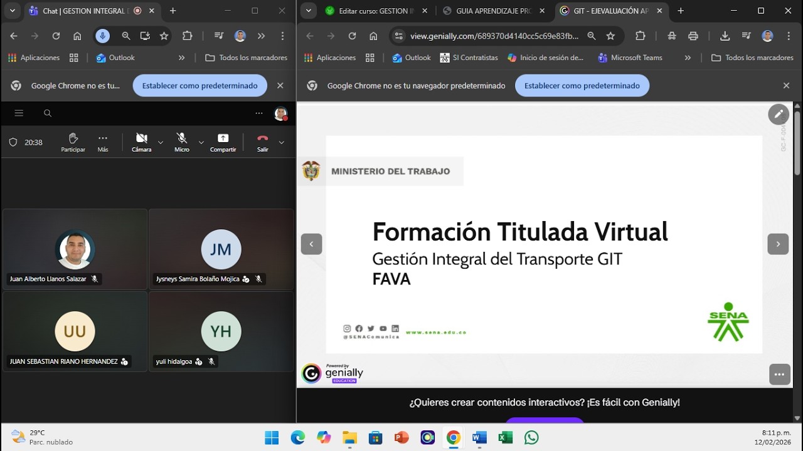The height and width of the screenshot is (451, 803).
Task: Click the Teams search magnifier icon
Action: click(x=48, y=113)
